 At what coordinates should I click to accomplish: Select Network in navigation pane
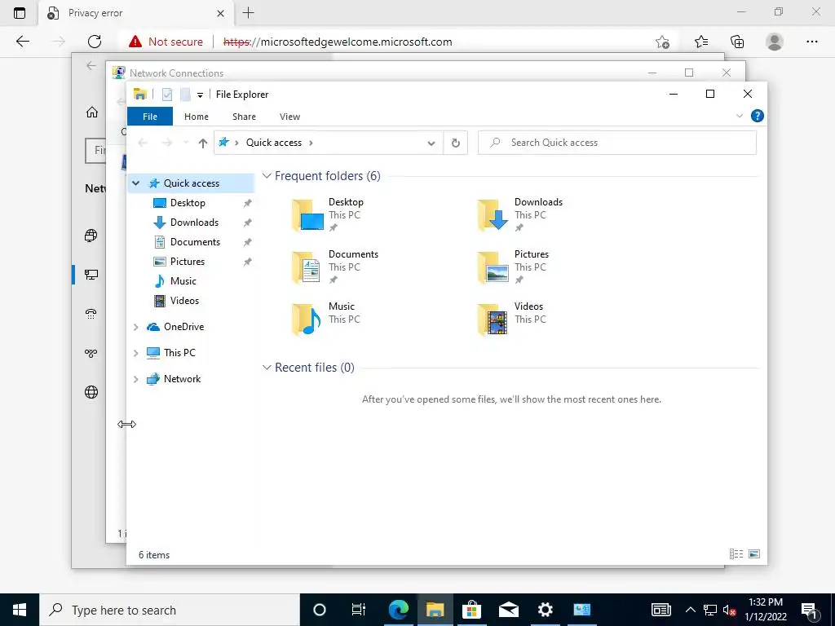182,379
